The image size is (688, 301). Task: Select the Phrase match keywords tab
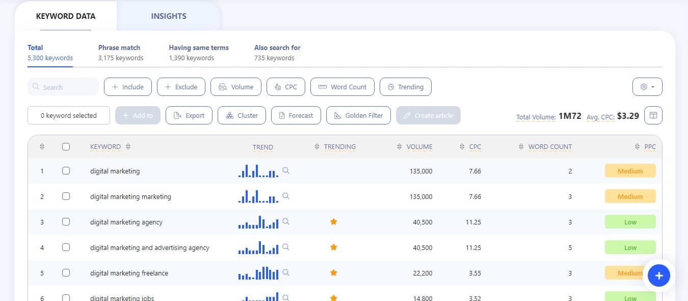click(x=120, y=53)
